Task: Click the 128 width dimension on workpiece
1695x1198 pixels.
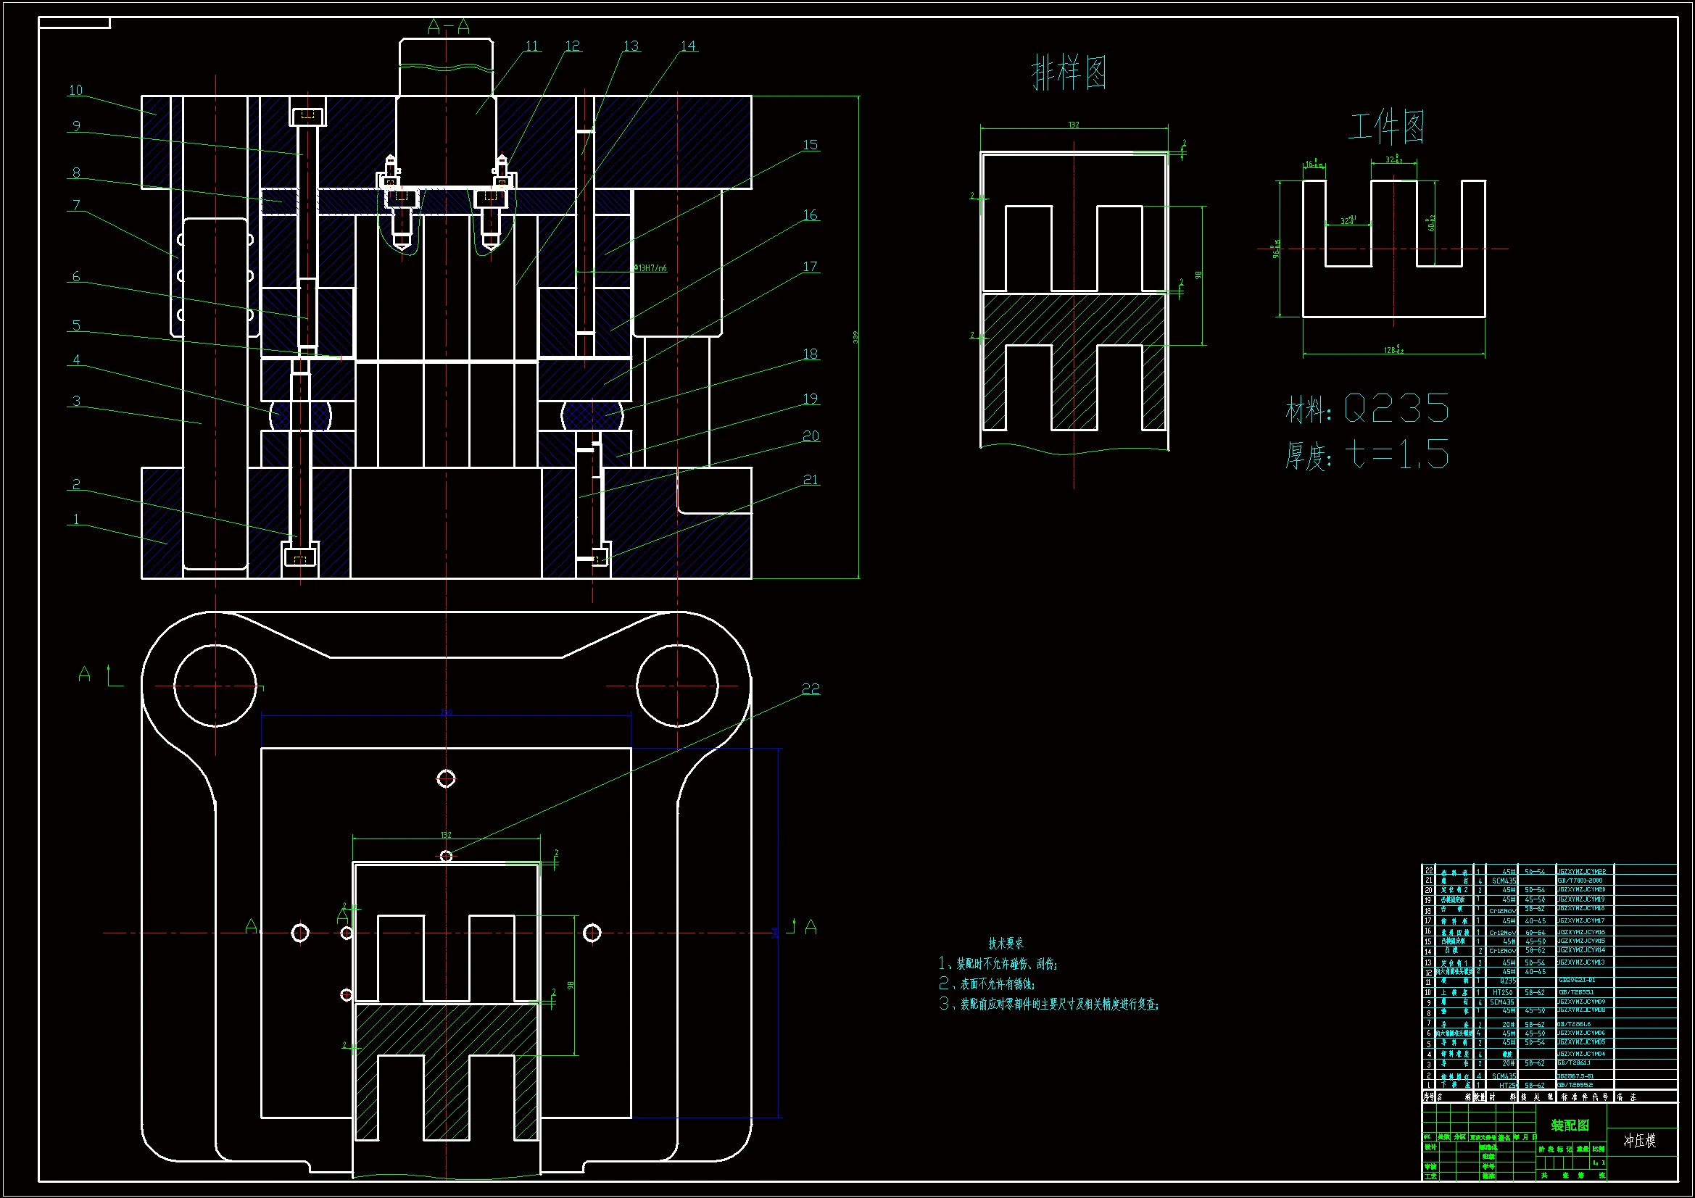Action: [1392, 350]
